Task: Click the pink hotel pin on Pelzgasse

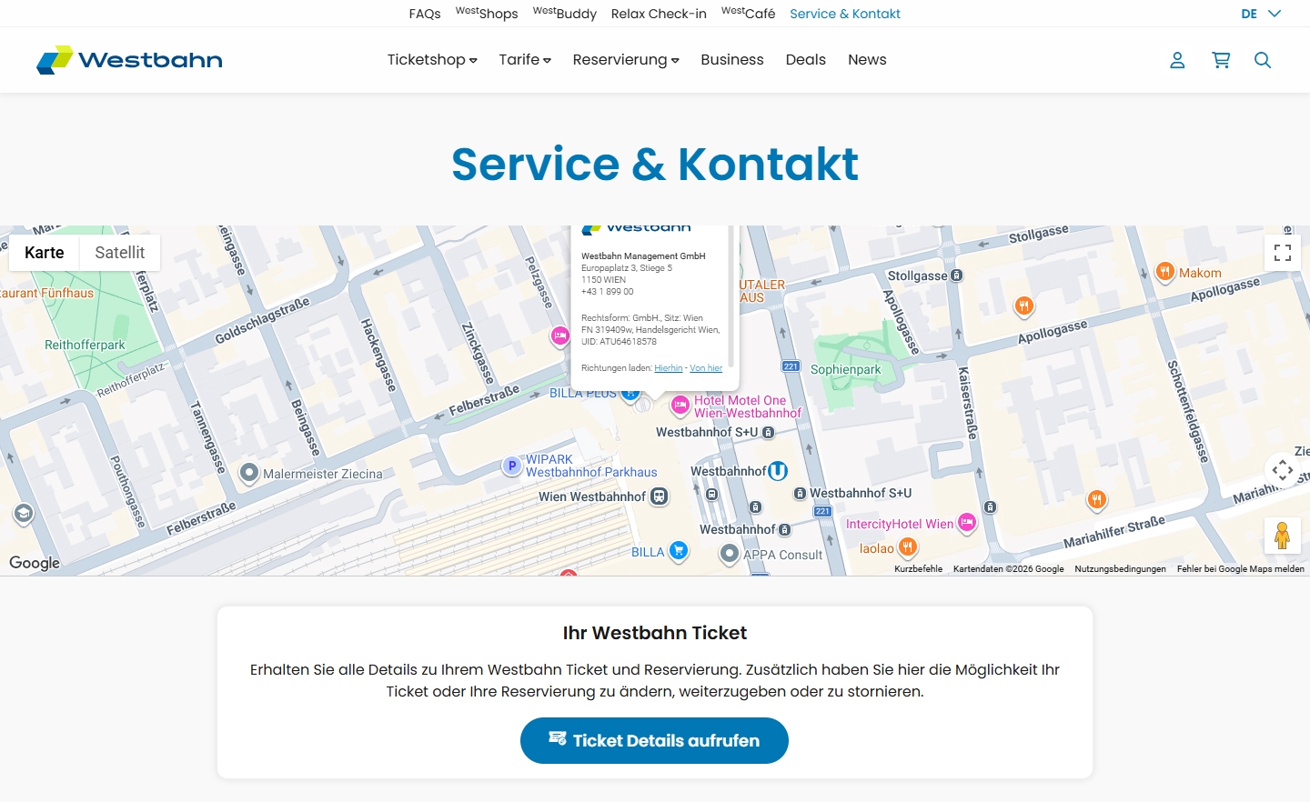Action: 560,336
